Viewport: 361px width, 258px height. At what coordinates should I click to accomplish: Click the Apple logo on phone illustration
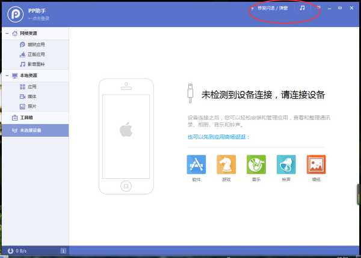126,130
